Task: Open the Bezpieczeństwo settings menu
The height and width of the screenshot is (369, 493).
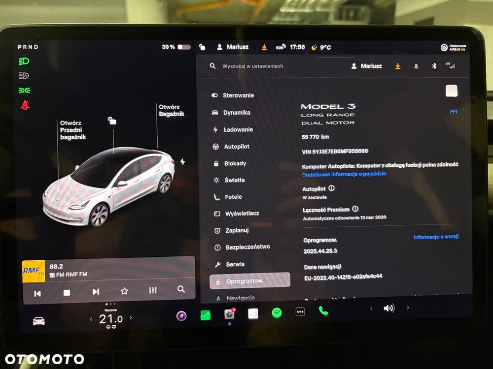Action: 242,247
